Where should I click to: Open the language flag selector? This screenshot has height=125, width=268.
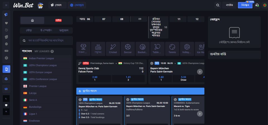tap(265, 5)
